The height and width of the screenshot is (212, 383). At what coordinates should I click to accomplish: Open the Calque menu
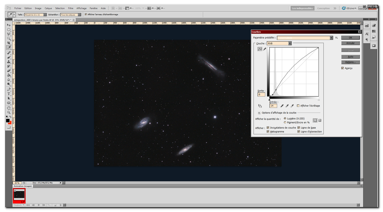click(x=48, y=8)
